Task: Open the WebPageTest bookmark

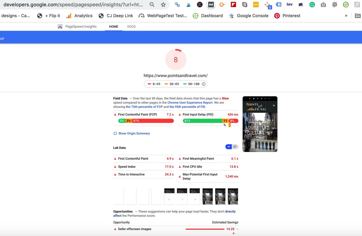Action: click(163, 16)
